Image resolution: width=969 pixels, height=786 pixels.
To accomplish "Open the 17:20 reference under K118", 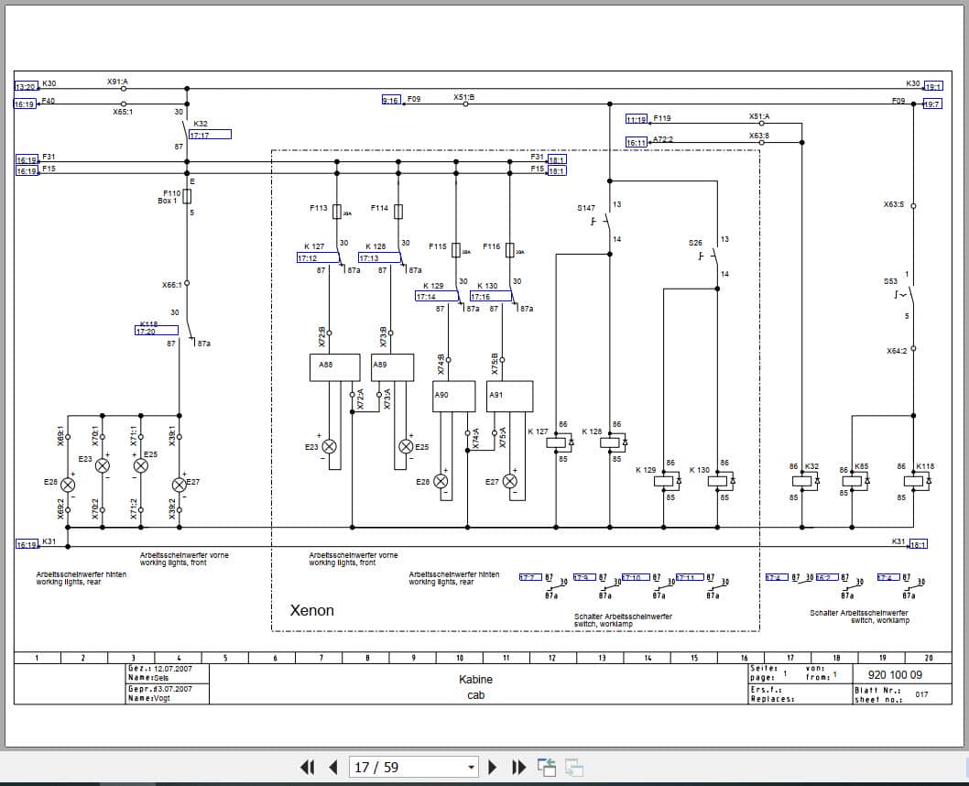I will 157,332.
